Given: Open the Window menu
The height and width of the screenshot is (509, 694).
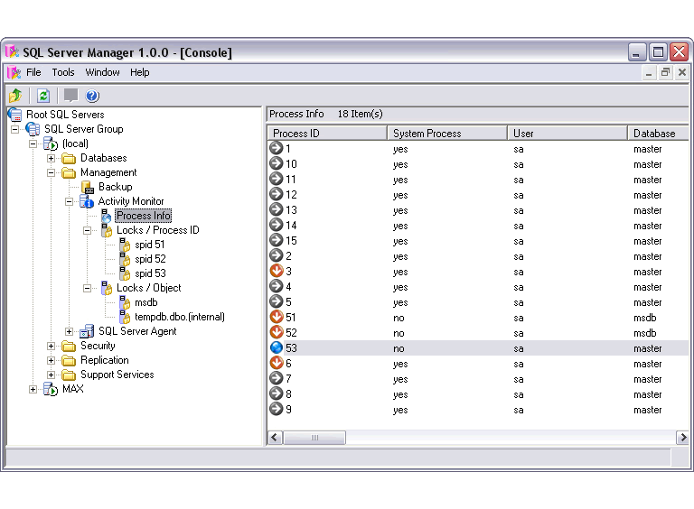Looking at the screenshot, I should coord(102,72).
